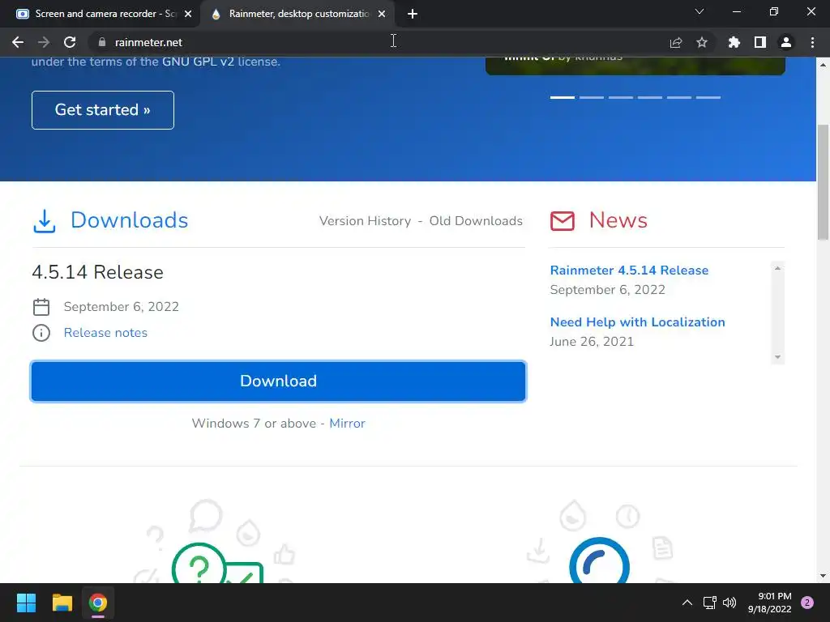This screenshot has width=830, height=622.
Task: Open the notification badge showing 2
Action: (807, 603)
